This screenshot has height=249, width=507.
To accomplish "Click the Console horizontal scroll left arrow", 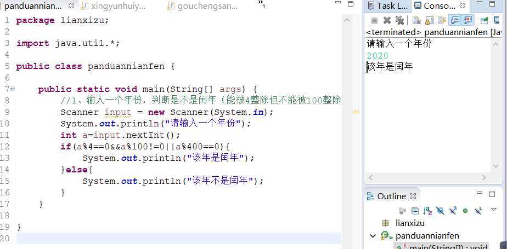I will 370,177.
